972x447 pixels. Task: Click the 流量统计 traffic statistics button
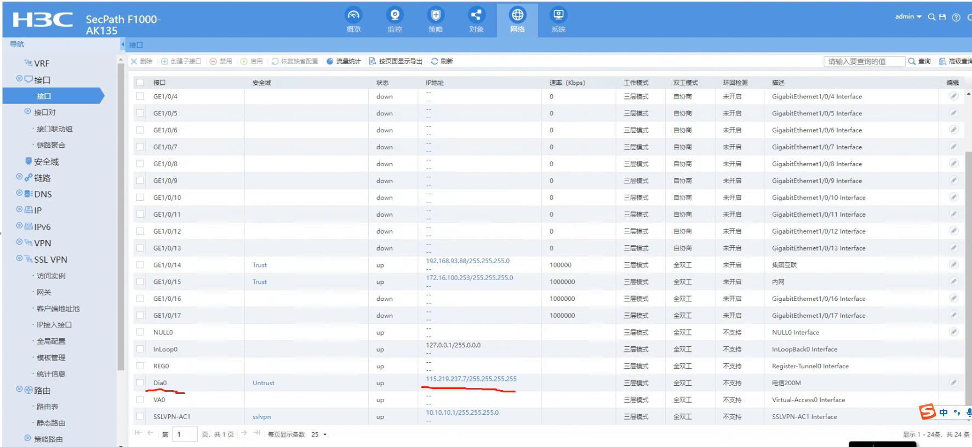344,61
